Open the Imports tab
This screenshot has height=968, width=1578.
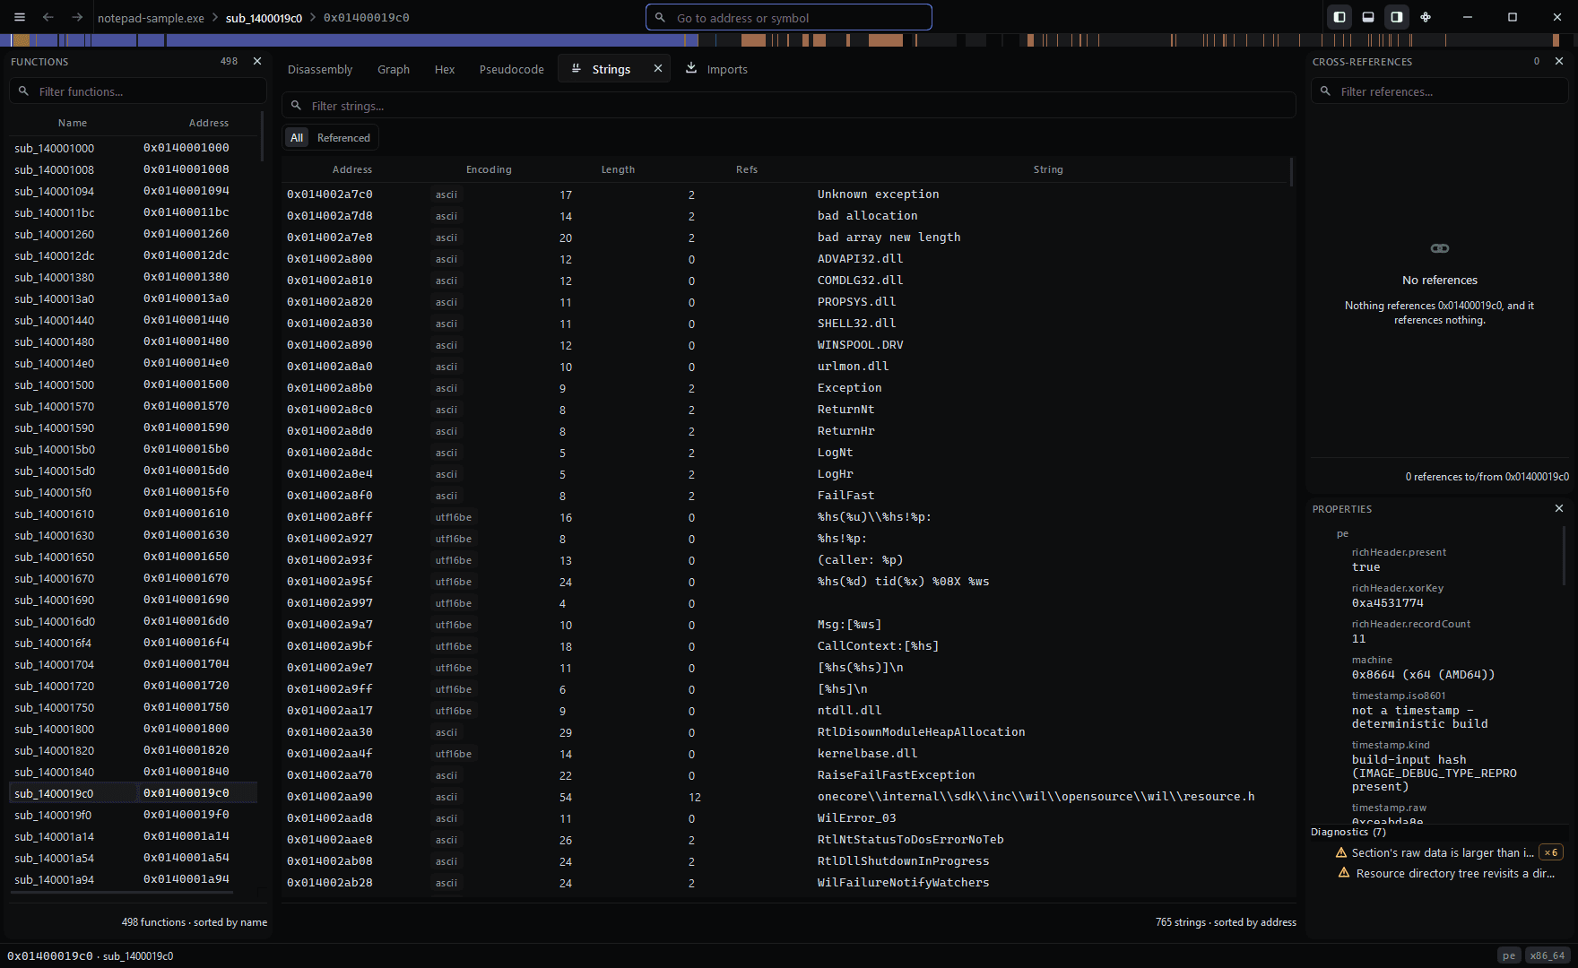(717, 69)
